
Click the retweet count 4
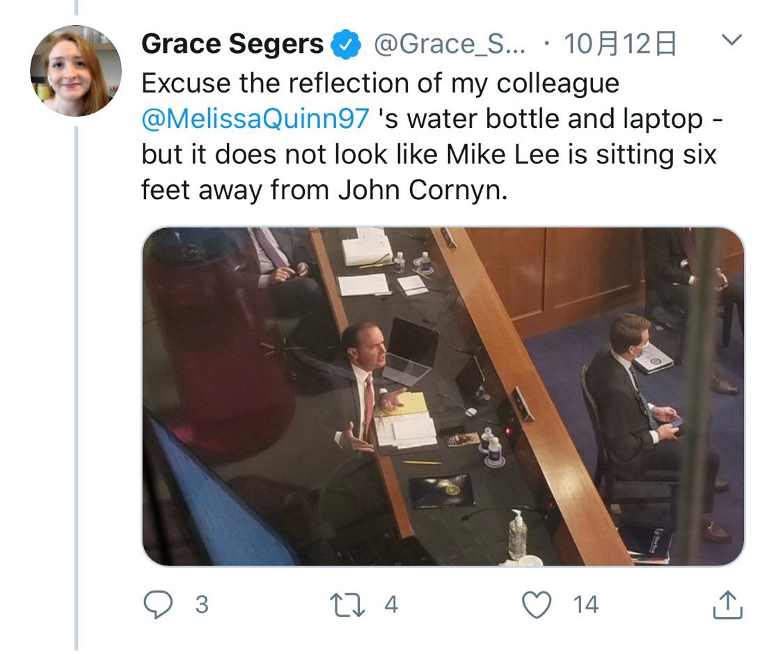(x=391, y=604)
